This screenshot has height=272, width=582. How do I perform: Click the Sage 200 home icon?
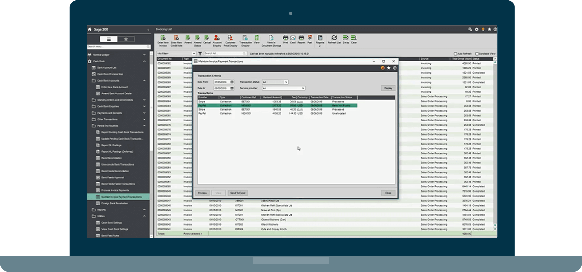click(x=90, y=29)
